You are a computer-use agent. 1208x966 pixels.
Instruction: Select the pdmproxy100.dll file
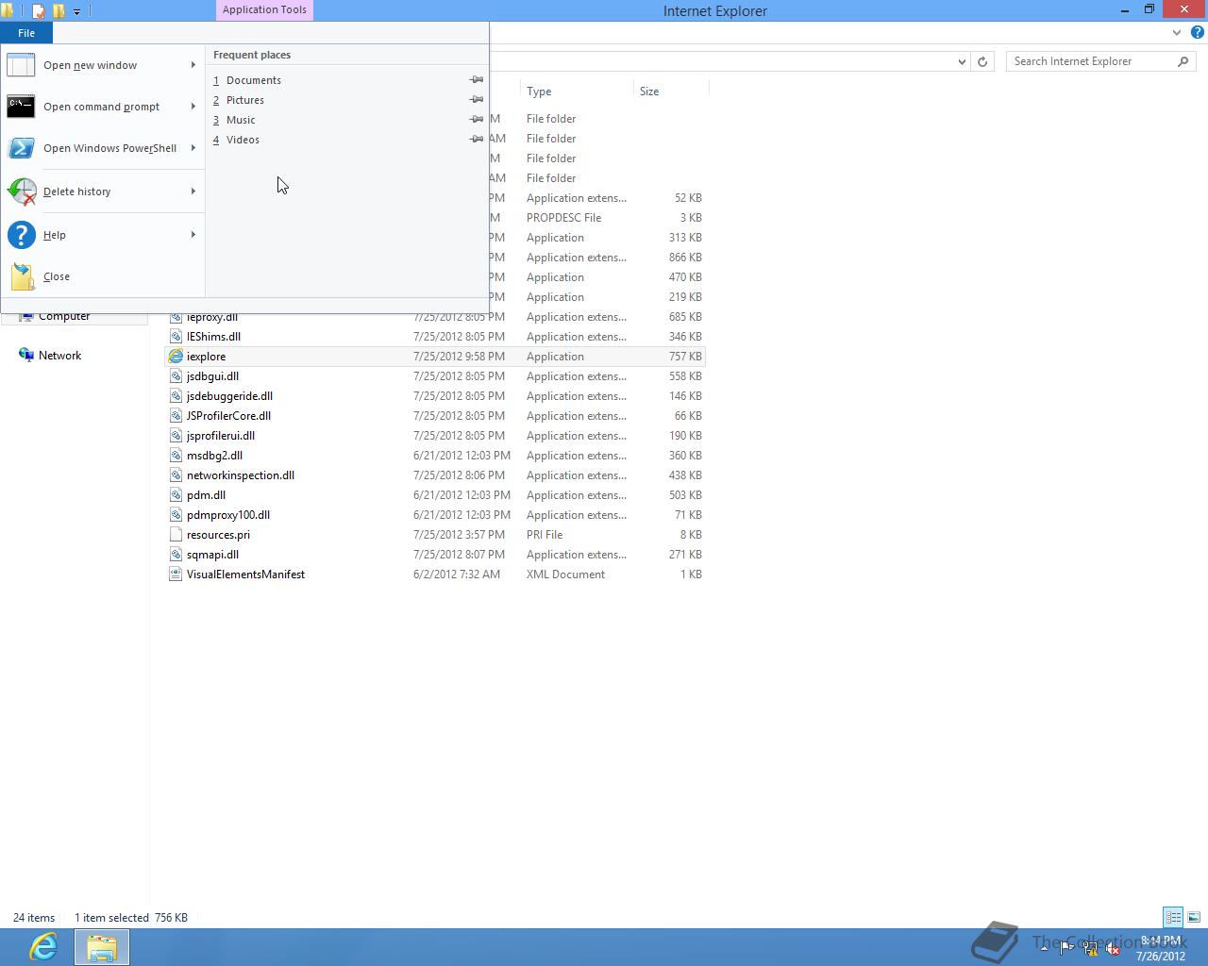click(x=228, y=515)
